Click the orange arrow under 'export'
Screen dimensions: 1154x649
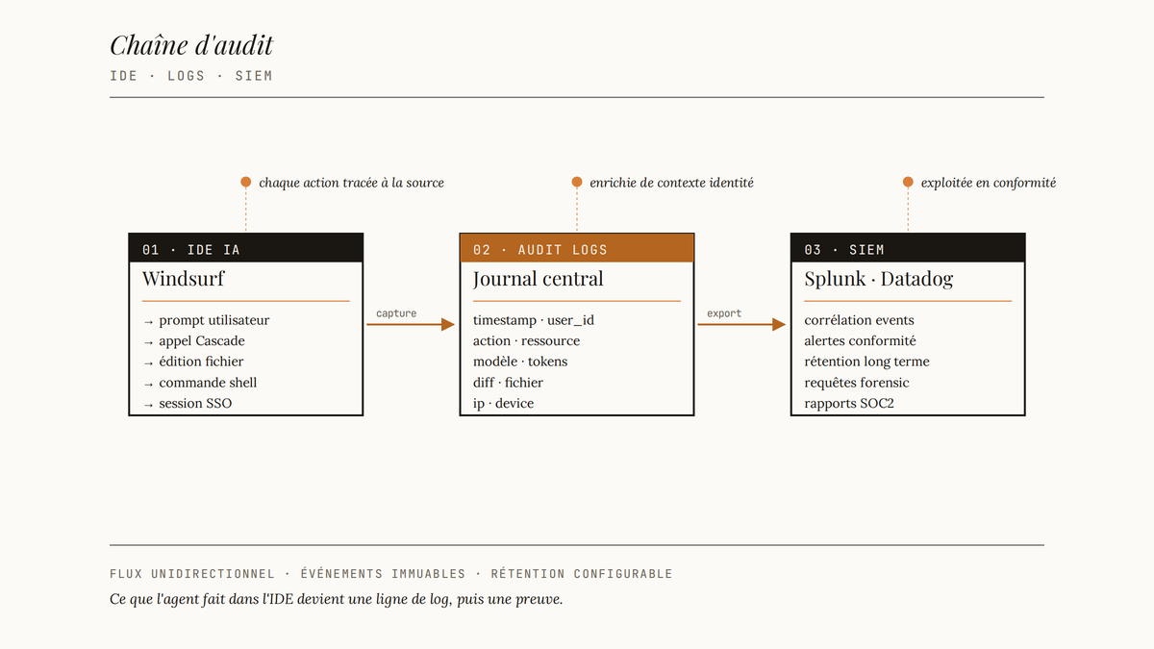741,325
